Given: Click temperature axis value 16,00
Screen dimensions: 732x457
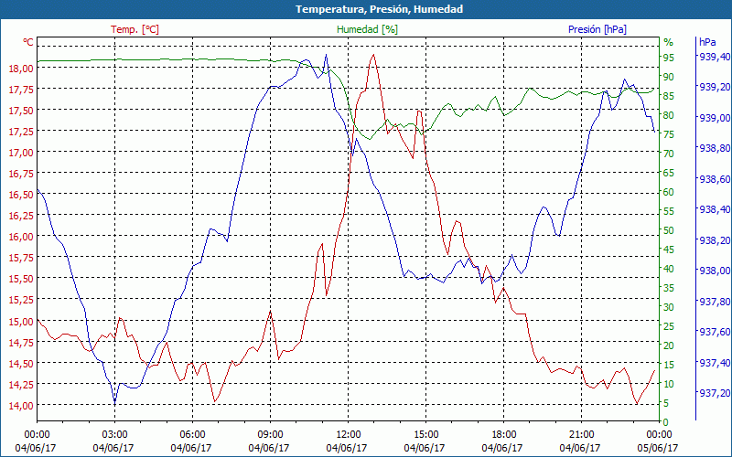Looking at the screenshot, I should (x=21, y=237).
